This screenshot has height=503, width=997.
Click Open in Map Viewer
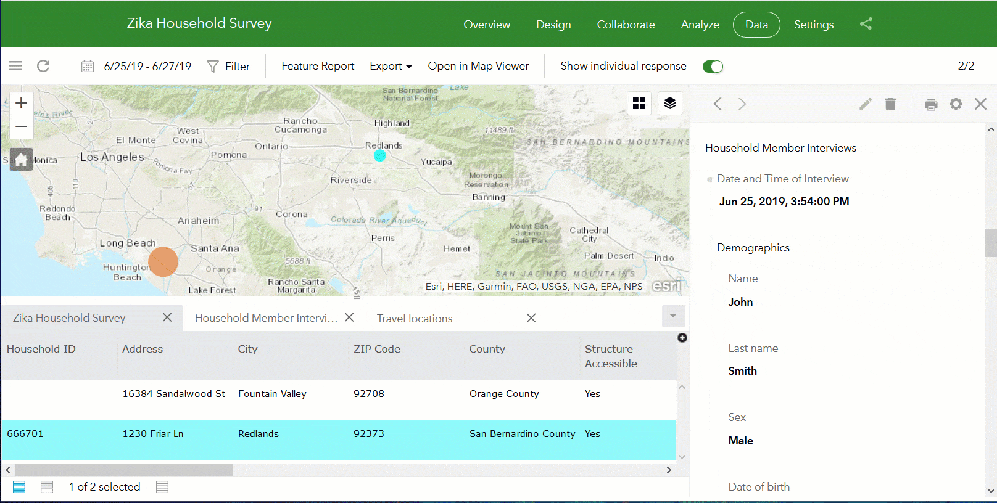pos(478,66)
